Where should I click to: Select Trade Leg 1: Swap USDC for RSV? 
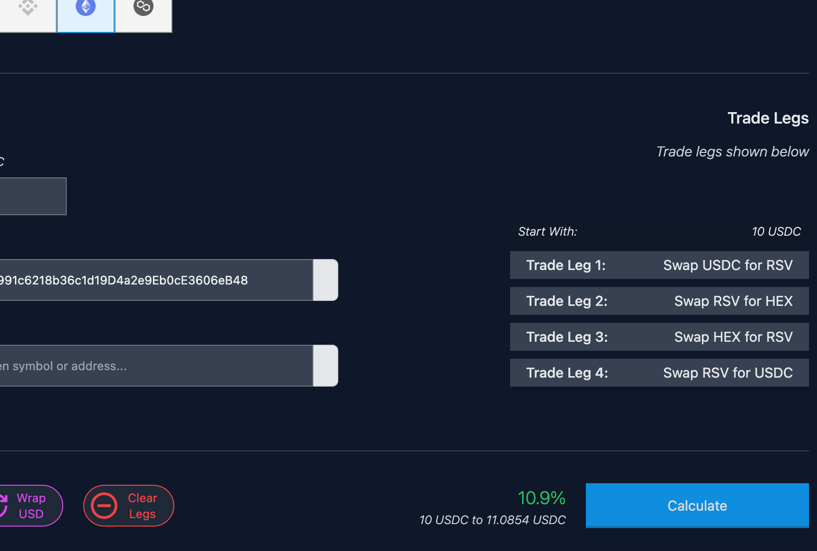coord(659,265)
